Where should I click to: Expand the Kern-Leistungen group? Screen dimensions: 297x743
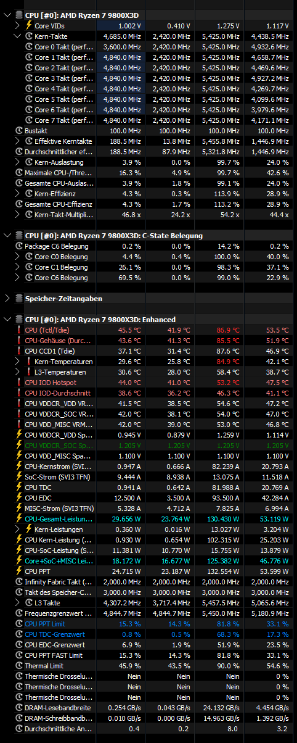(x=17, y=529)
